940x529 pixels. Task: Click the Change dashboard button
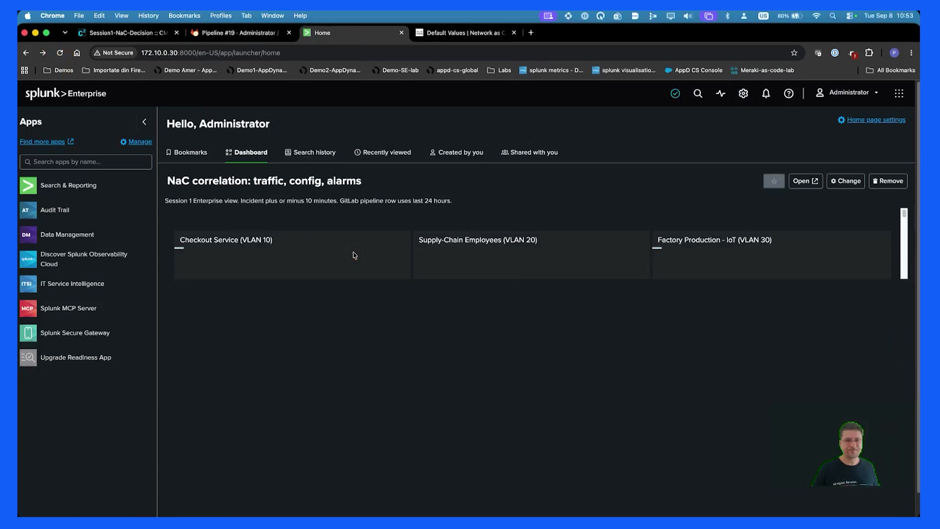point(846,181)
